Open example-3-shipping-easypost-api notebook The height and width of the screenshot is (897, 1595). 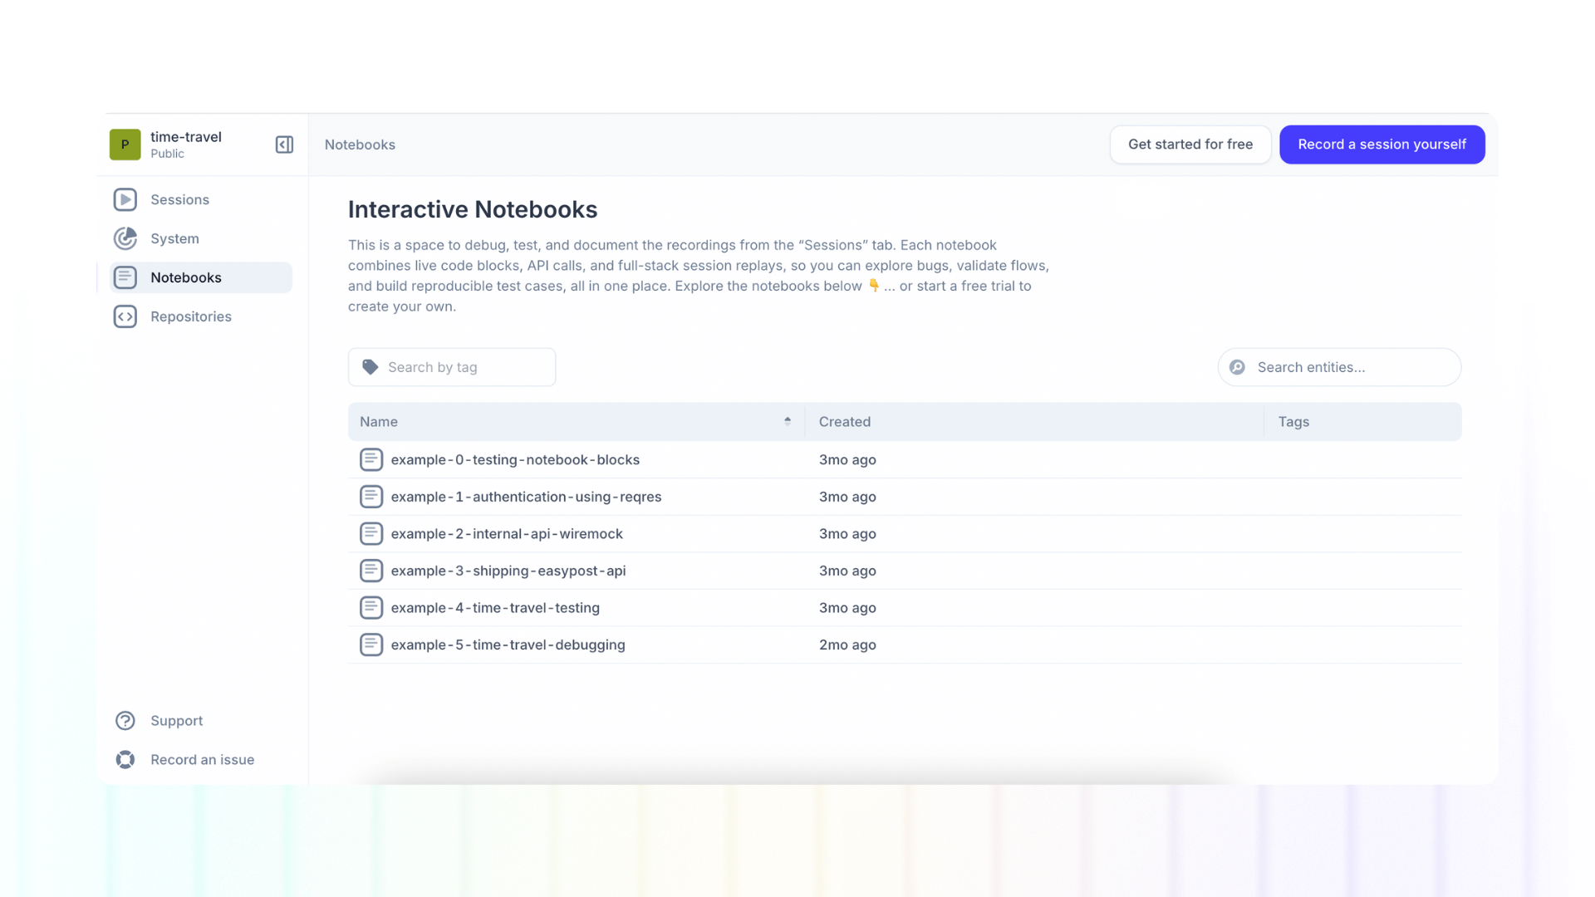click(508, 571)
